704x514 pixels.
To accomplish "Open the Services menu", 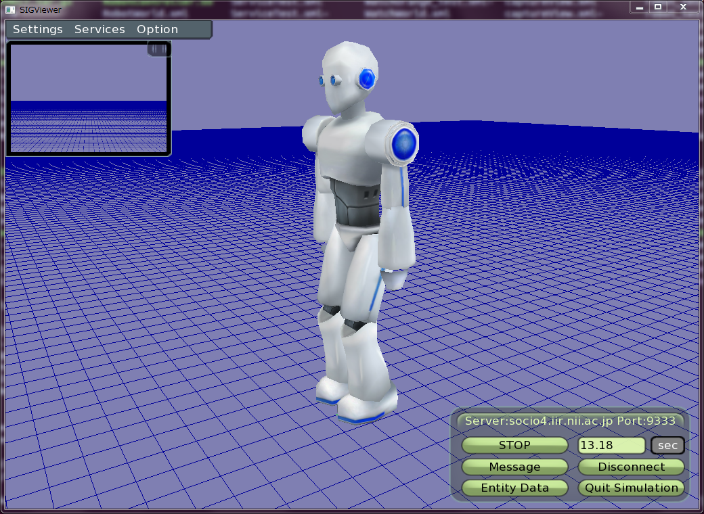I will point(100,30).
